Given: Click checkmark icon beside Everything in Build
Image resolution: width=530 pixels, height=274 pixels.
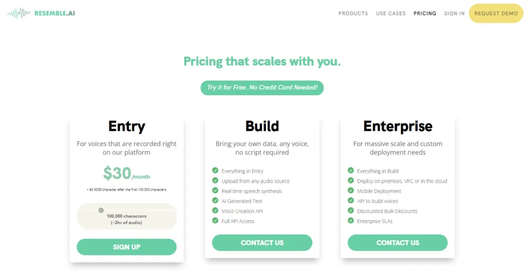Looking at the screenshot, I should tap(351, 170).
